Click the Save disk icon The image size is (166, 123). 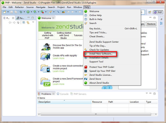[x=11, y=12]
